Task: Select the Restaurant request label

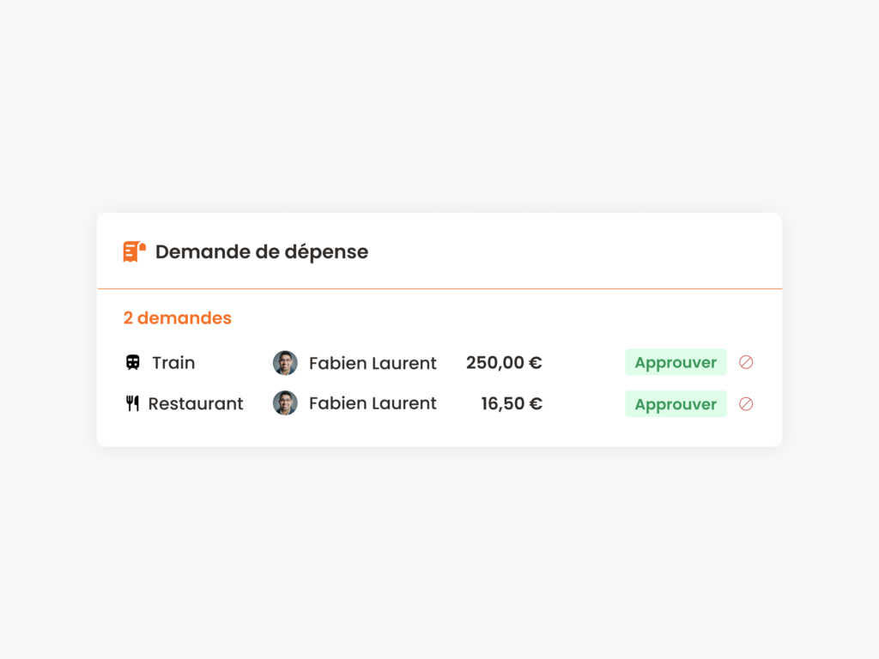Action: [x=195, y=403]
